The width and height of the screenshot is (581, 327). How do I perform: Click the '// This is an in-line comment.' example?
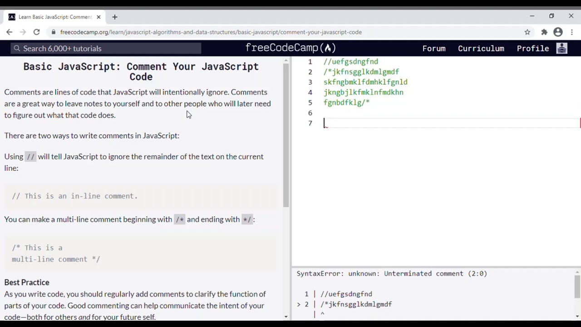click(x=74, y=196)
